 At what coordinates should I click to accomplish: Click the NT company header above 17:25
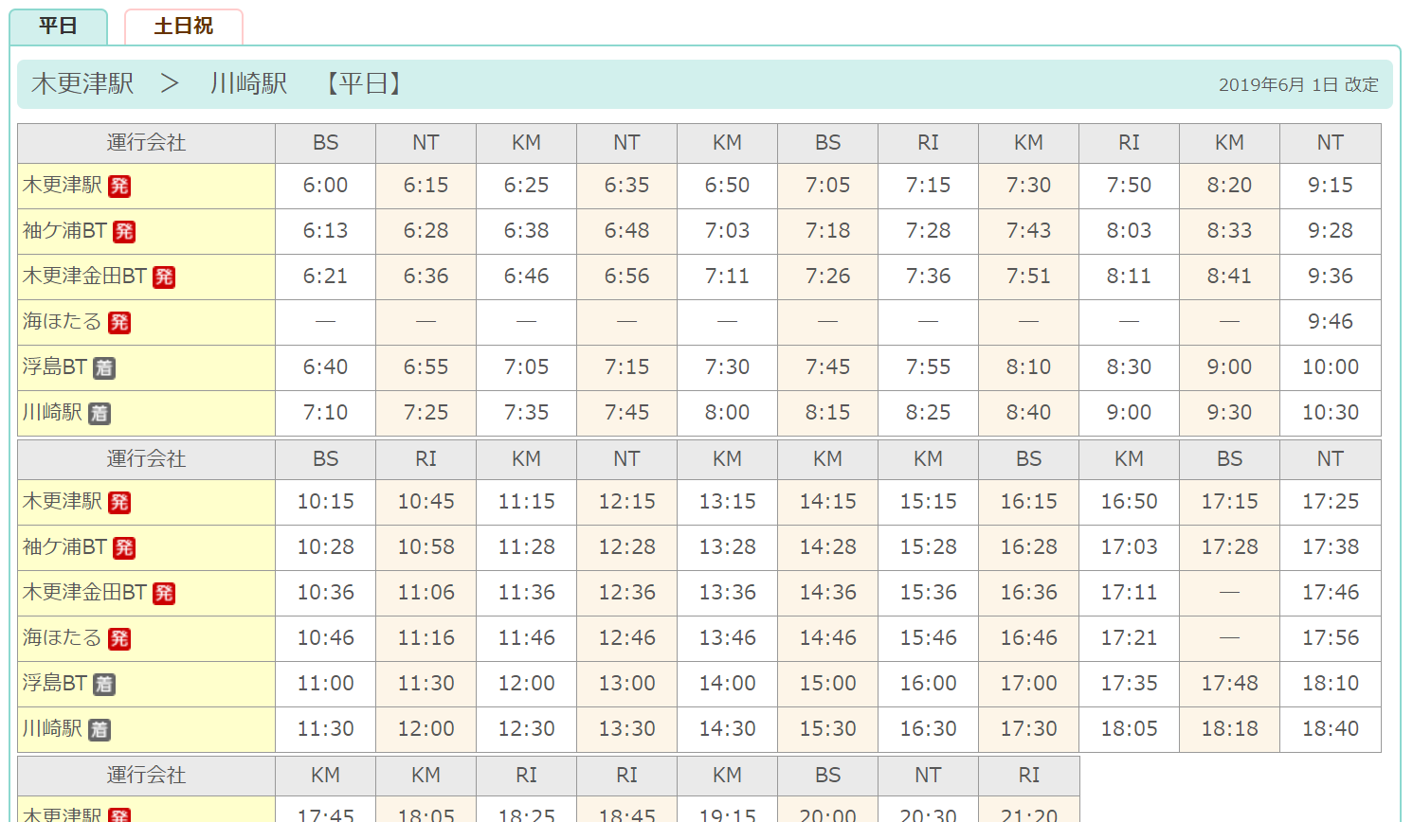pos(1331,459)
